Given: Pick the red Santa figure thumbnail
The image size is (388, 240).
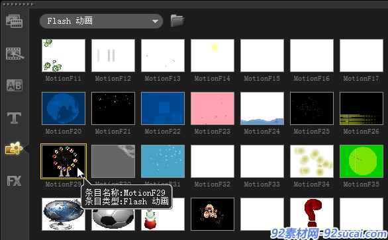Looking at the screenshot, I should click(x=163, y=220).
